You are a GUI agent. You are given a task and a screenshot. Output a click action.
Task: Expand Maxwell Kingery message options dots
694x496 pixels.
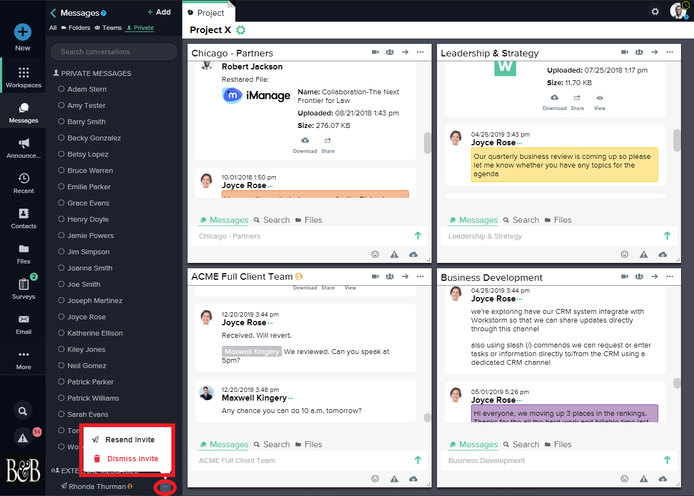[290, 399]
